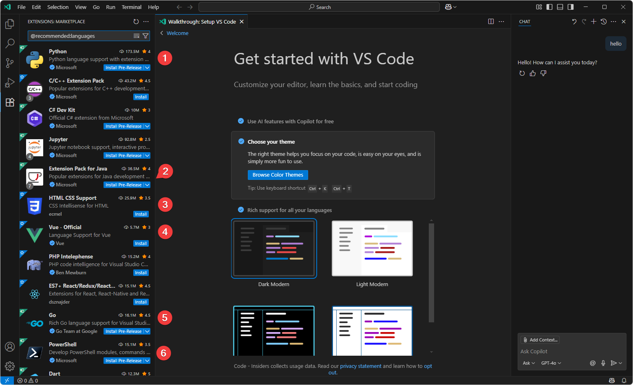Open extensions filter options
633x385 pixels.
146,36
